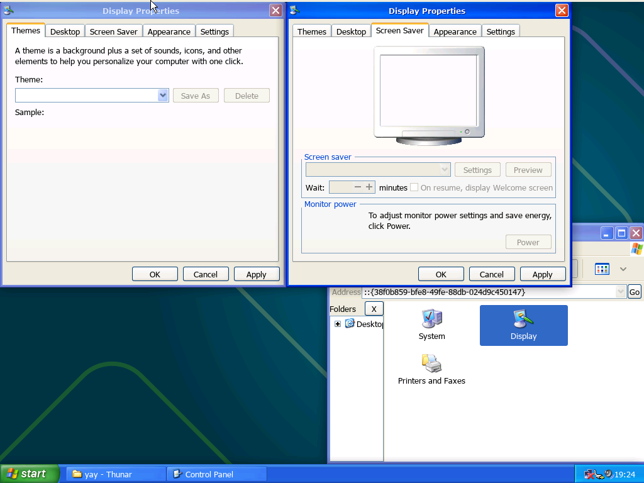The image size is (644, 483).
Task: Open the Screen saver dropdown list
Action: pyautogui.click(x=445, y=170)
